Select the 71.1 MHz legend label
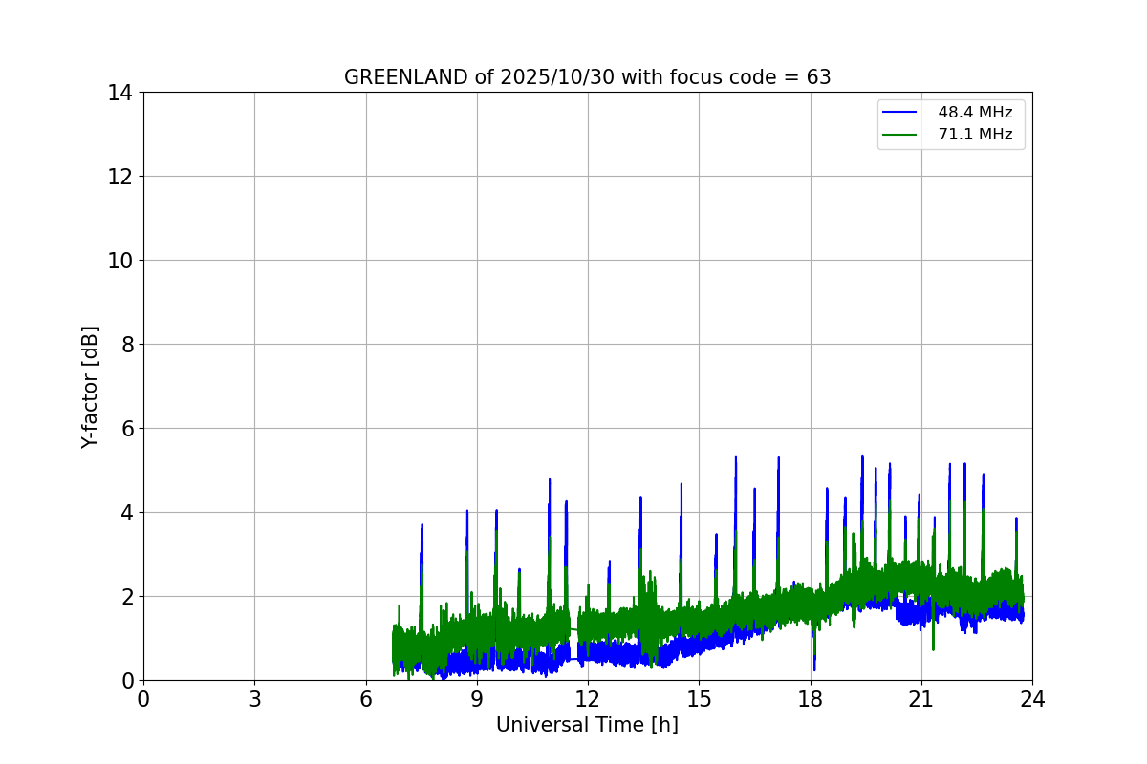This screenshot has height=764, width=1147. click(x=975, y=135)
